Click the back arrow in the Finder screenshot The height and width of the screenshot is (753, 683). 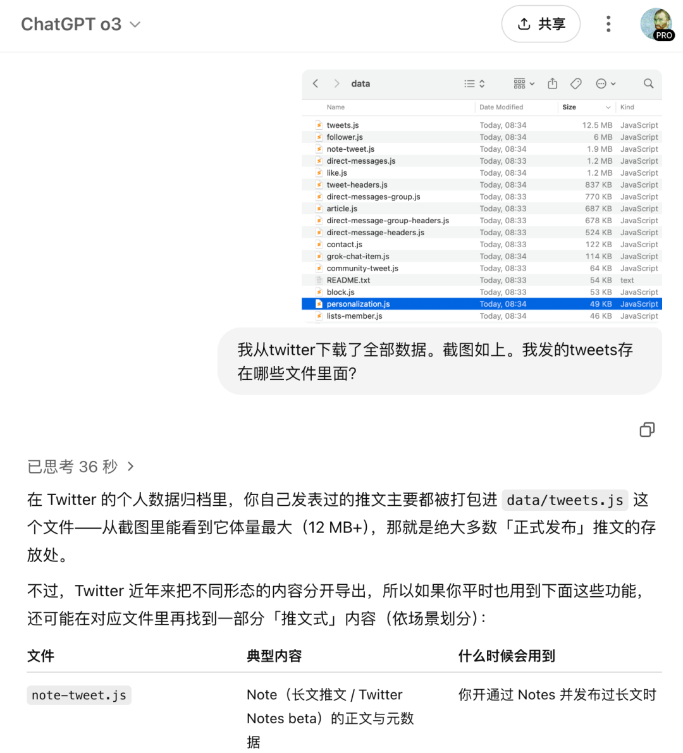[x=316, y=83]
